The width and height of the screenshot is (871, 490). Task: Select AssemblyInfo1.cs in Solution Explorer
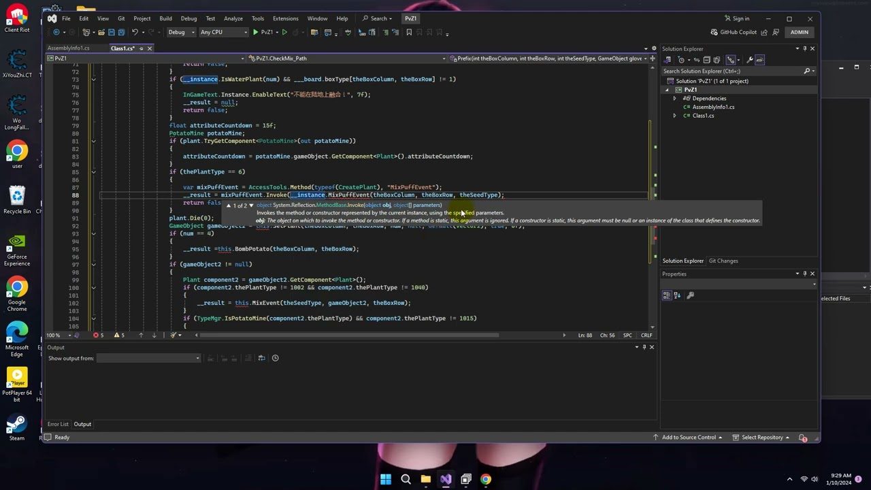[x=713, y=107]
